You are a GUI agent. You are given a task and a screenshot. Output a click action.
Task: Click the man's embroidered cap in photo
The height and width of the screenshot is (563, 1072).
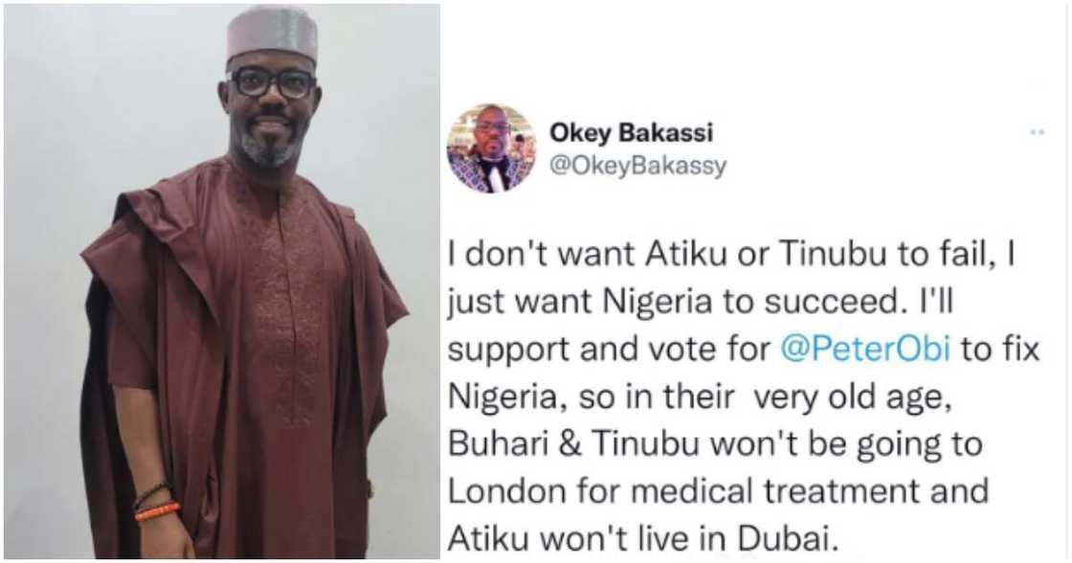[x=272, y=35]
